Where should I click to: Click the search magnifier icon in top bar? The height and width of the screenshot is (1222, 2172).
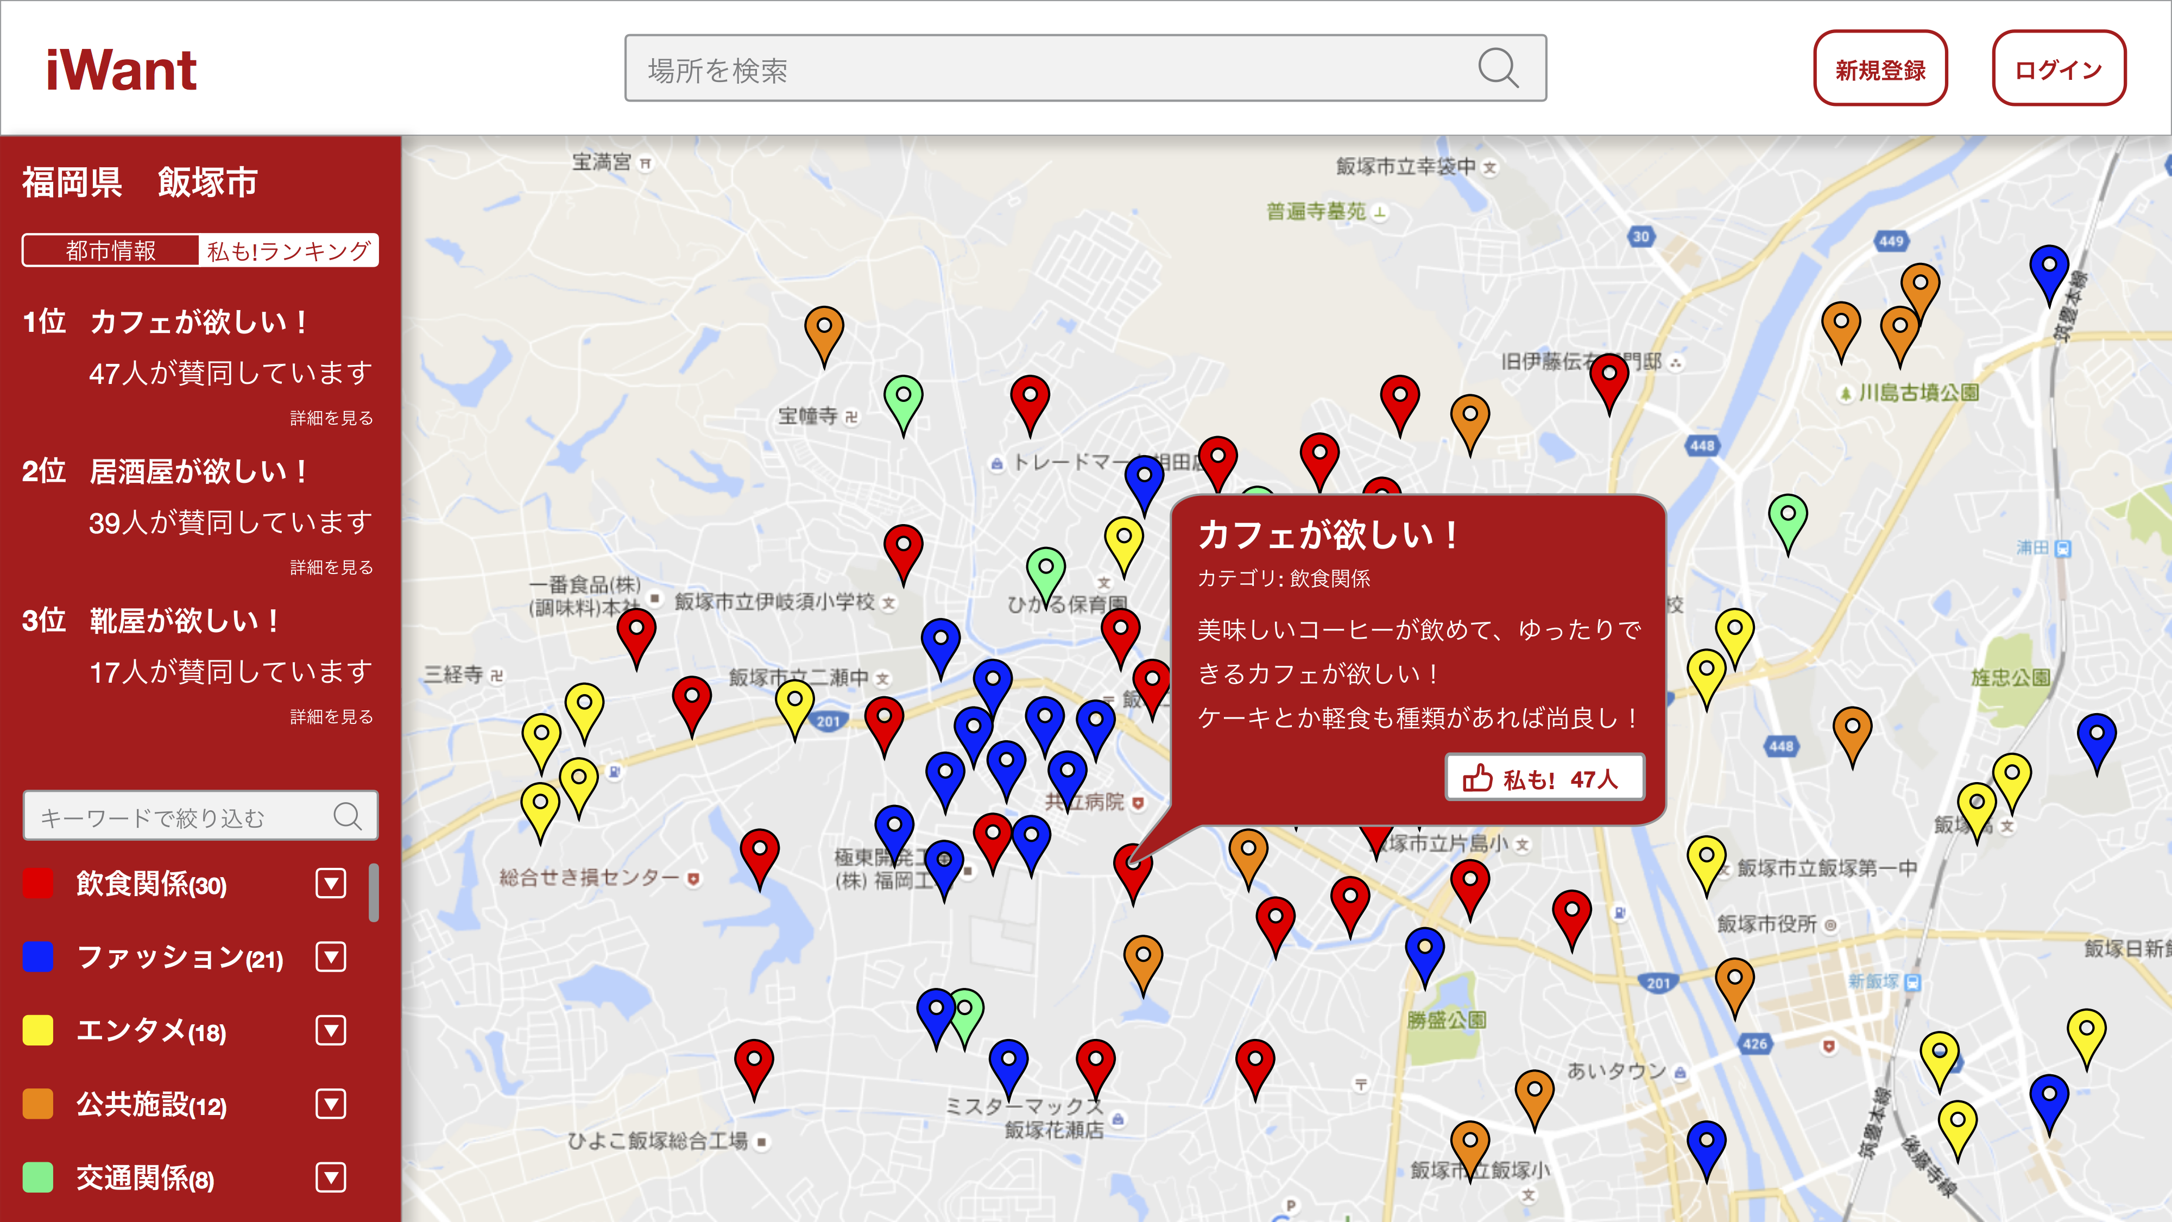point(1498,68)
